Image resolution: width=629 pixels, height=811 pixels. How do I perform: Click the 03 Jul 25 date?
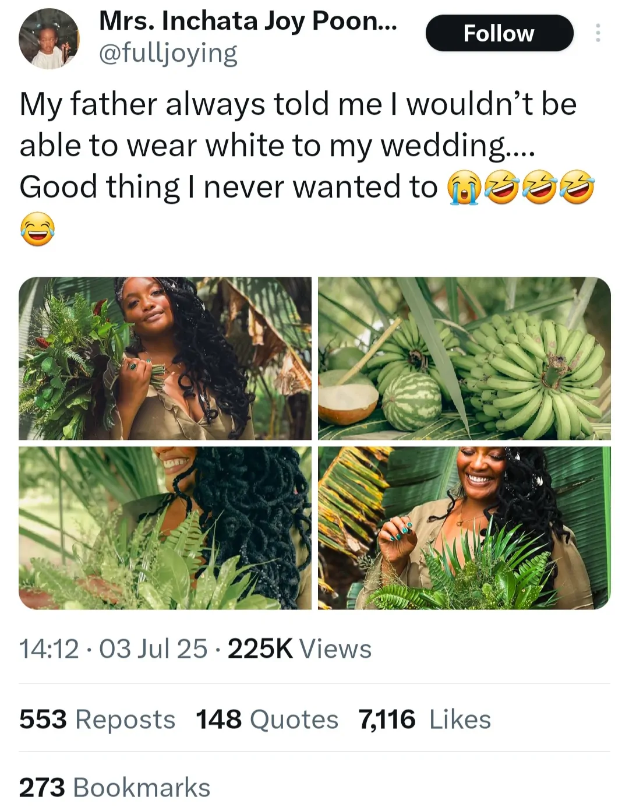click(x=153, y=649)
